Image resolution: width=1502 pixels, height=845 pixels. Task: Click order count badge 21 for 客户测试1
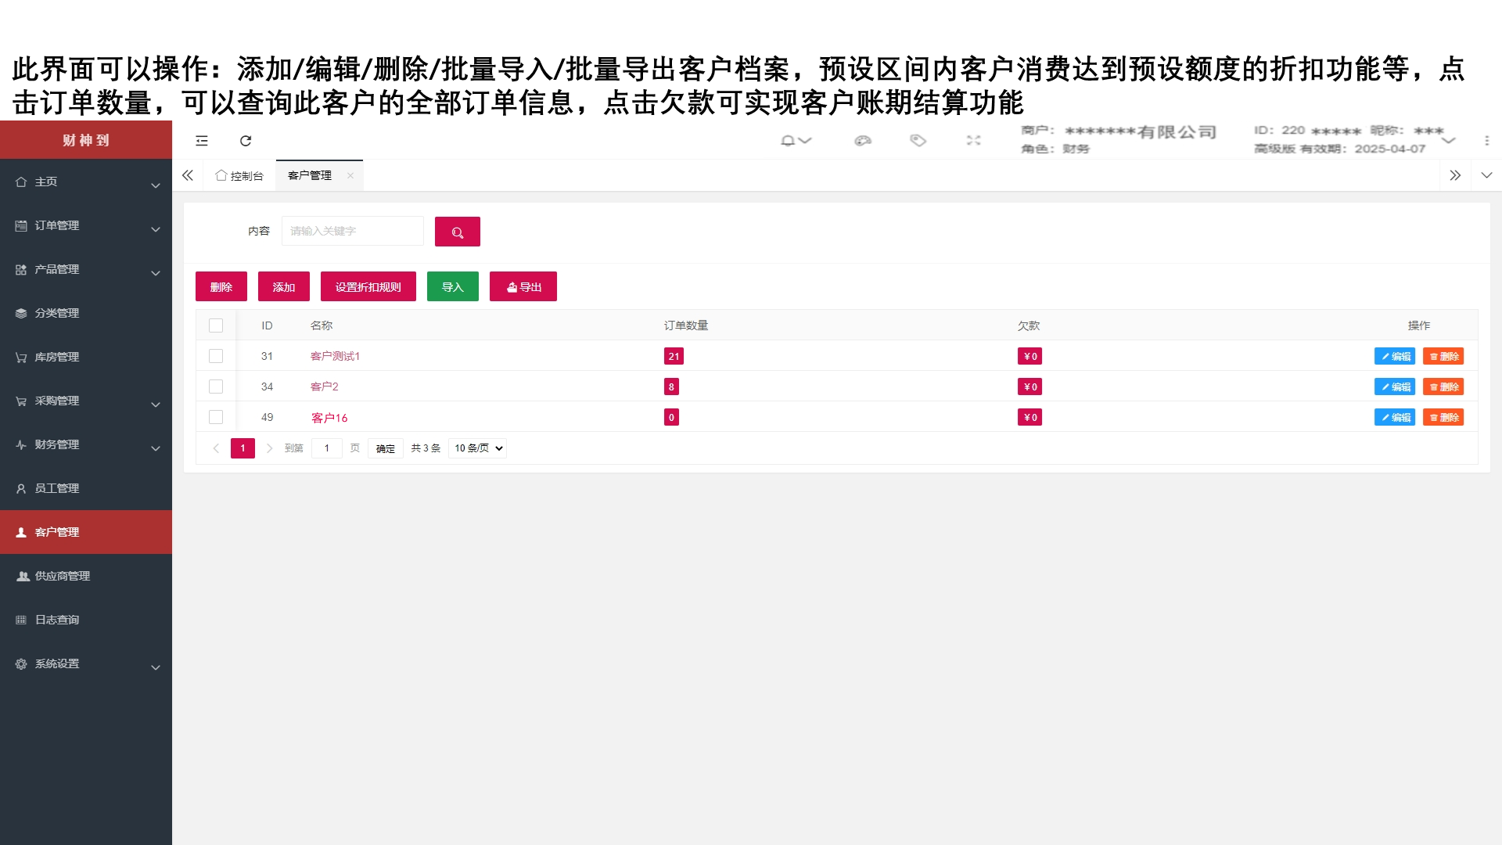(674, 356)
